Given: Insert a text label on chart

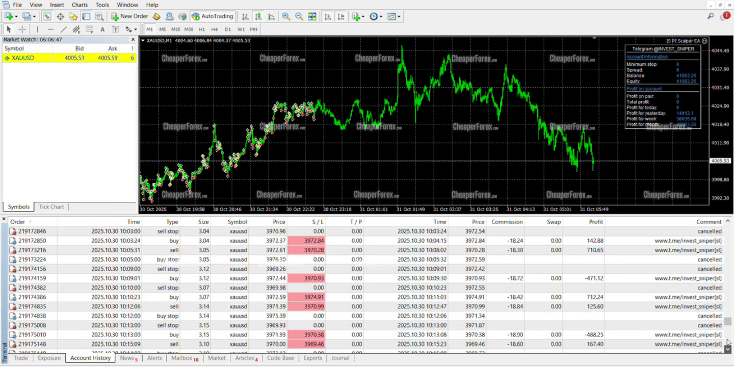Looking at the screenshot, I should (x=116, y=29).
